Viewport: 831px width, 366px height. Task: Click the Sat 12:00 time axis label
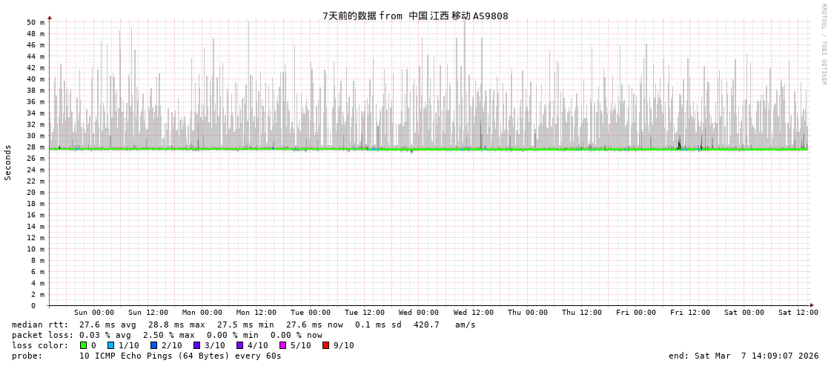pos(798,313)
